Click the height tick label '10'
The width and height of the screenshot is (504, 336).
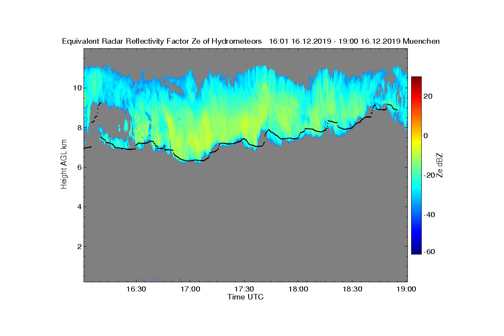pos(77,88)
